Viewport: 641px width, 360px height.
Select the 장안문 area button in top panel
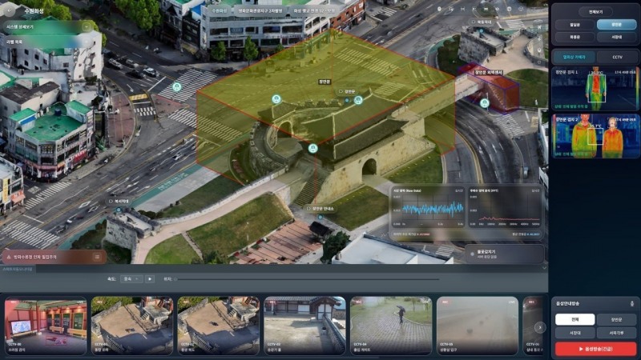[616, 25]
